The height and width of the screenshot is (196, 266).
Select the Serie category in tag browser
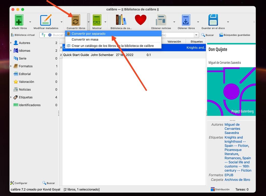(23, 58)
